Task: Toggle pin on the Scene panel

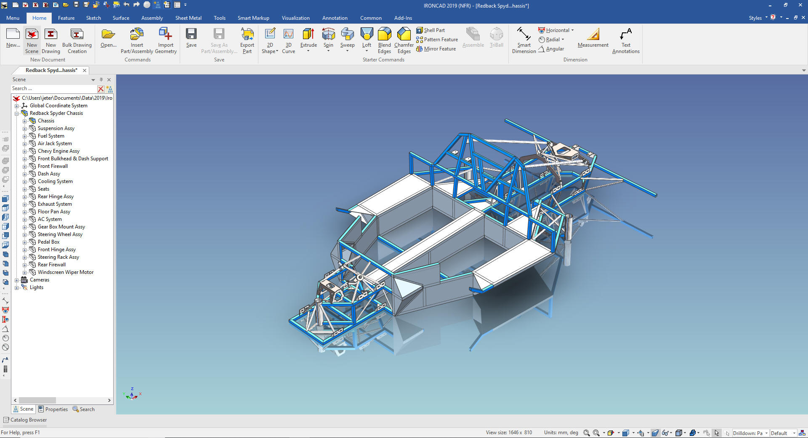Action: pyautogui.click(x=101, y=80)
